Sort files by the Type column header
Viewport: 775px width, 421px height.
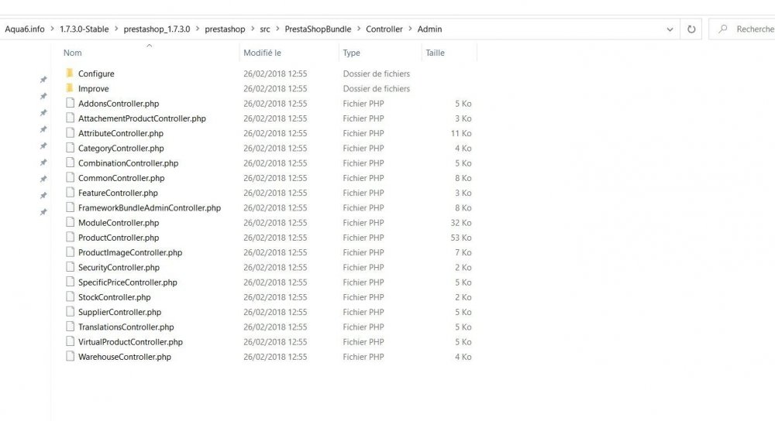(x=351, y=53)
